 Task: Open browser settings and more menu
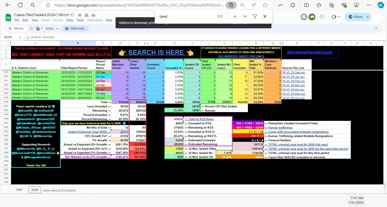[369, 5]
